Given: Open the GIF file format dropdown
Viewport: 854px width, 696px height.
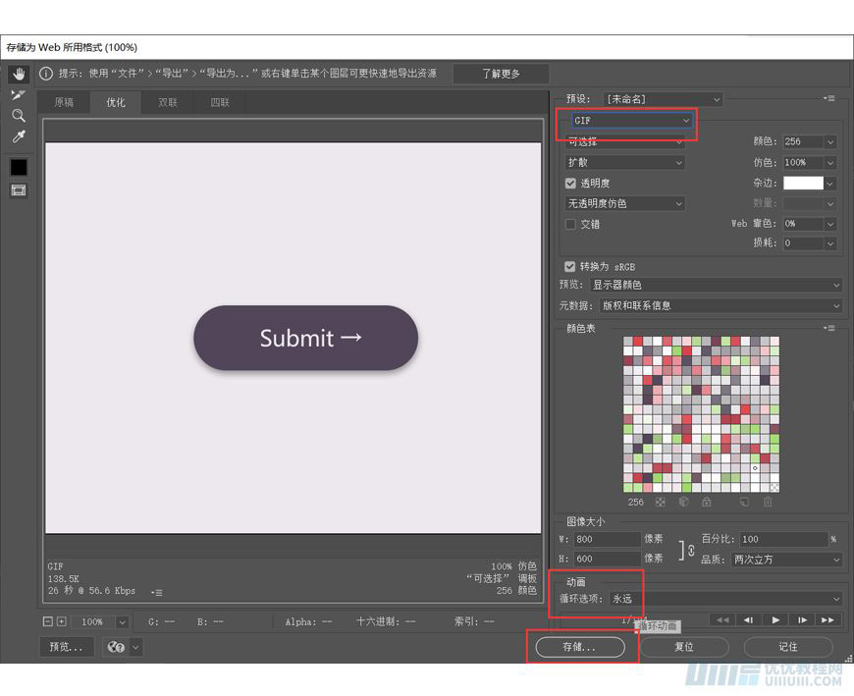Looking at the screenshot, I should 632,121.
